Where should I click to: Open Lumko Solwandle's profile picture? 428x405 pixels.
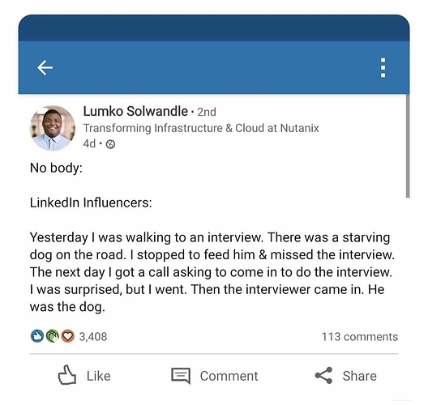click(x=53, y=128)
